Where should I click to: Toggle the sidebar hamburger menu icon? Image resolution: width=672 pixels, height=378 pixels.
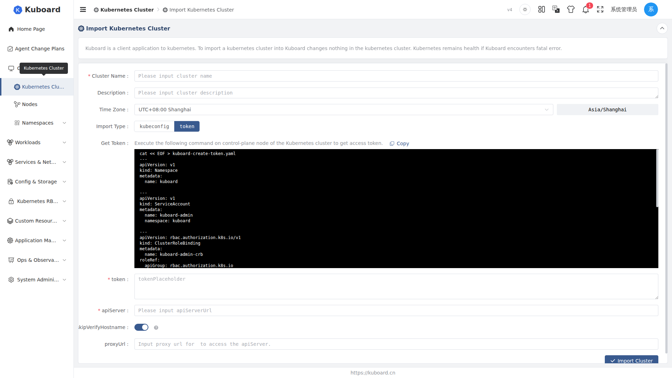83,9
